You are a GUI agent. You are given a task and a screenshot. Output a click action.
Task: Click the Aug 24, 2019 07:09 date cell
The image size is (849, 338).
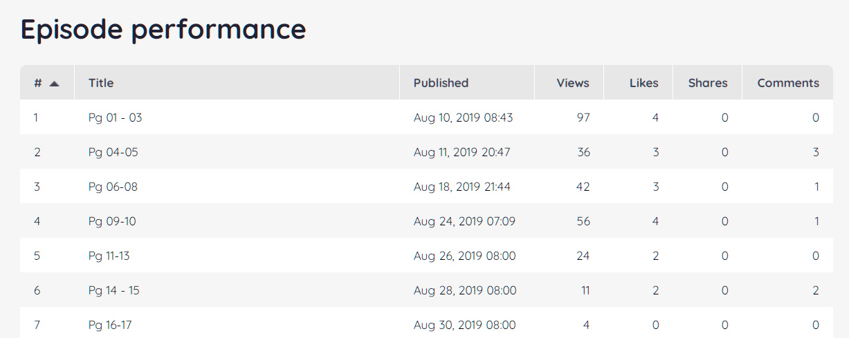coord(464,221)
